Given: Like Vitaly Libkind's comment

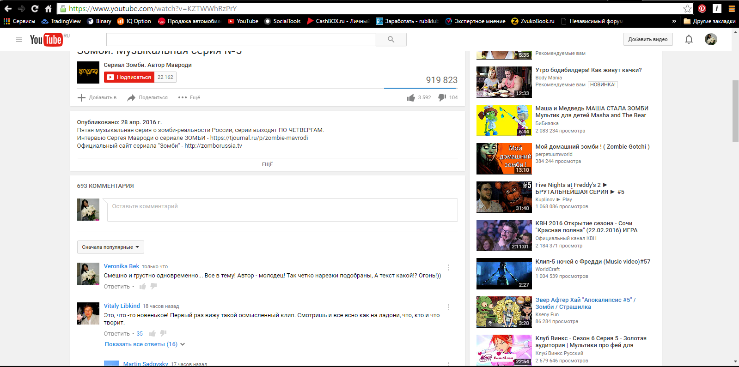Looking at the screenshot, I should (153, 333).
